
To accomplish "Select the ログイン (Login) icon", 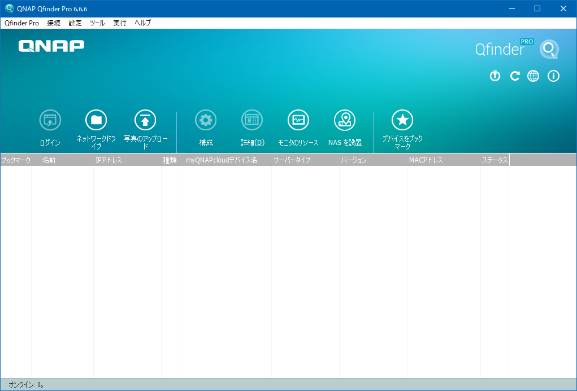I will click(x=50, y=120).
